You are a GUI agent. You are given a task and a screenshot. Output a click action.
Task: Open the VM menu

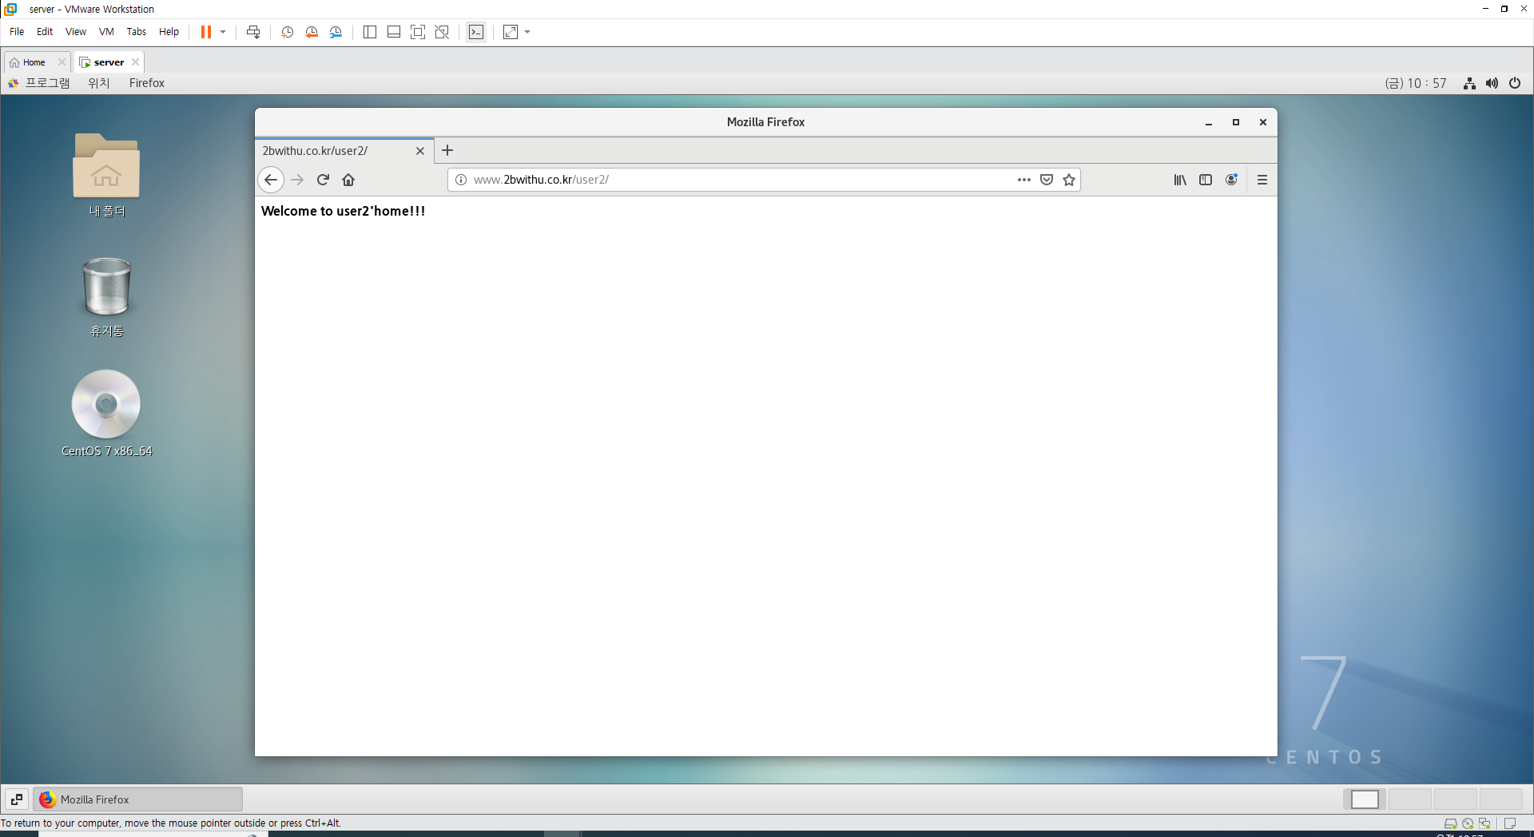tap(106, 32)
